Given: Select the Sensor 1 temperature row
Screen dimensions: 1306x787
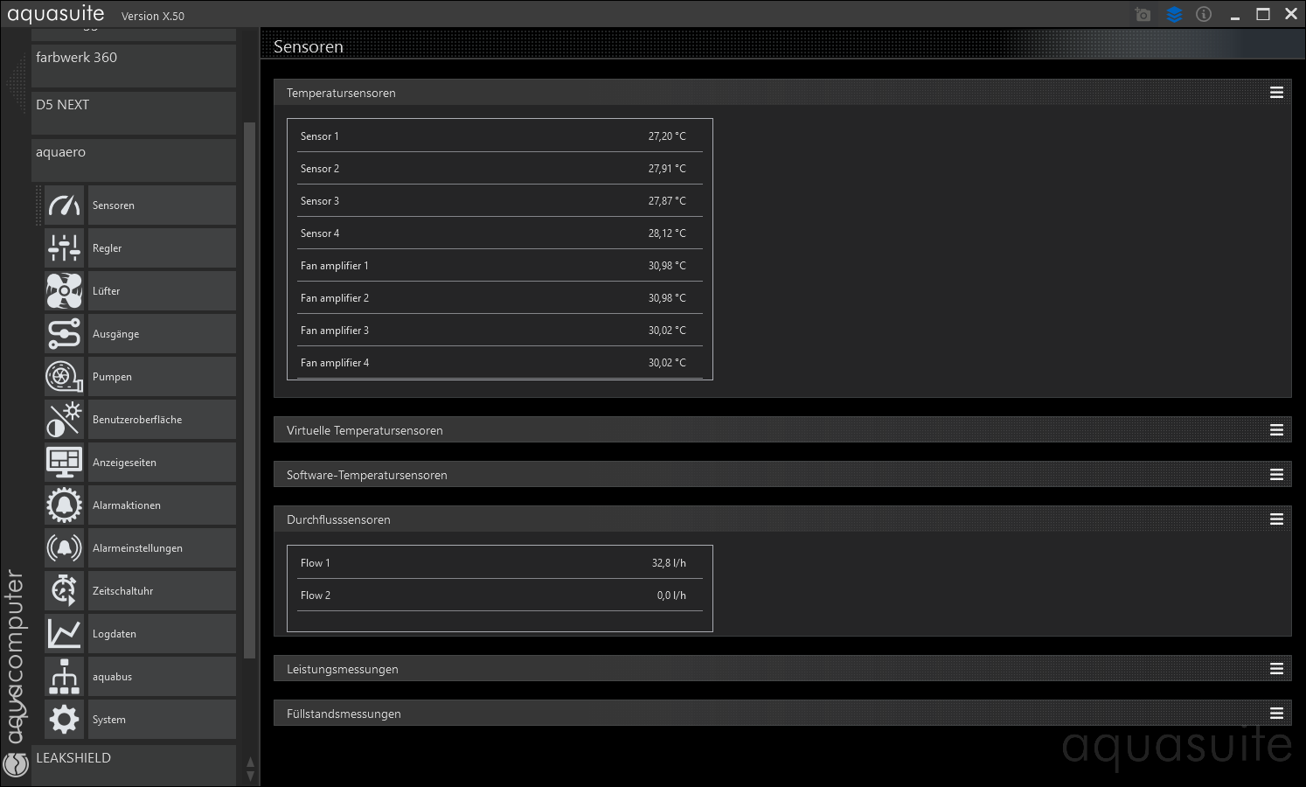Looking at the screenshot, I should tap(500, 136).
